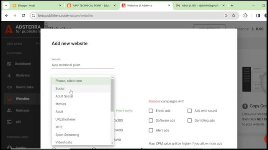Select Social category option
Image resolution: width=268 pixels, height=150 pixels.
pos(81,89)
